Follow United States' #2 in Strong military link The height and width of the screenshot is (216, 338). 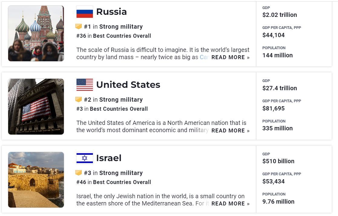[x=113, y=100]
